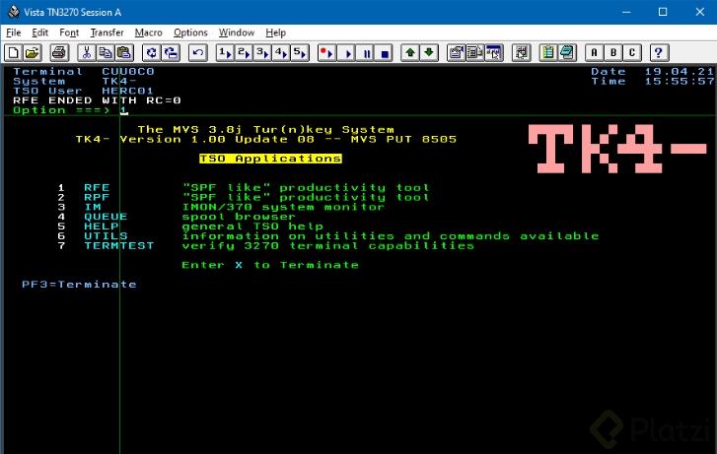This screenshot has width=717, height=454.
Task: Click the refresh-arrows connect icon
Action: click(151, 52)
